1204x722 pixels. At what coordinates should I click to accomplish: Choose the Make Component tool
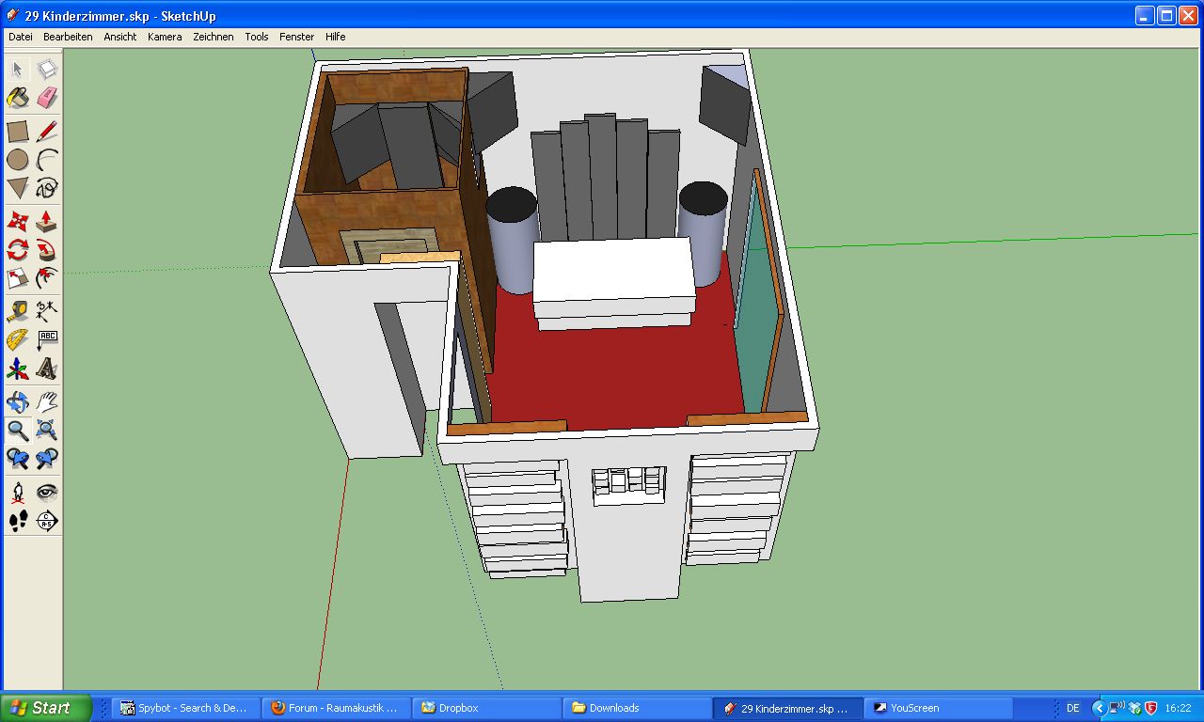click(x=47, y=70)
